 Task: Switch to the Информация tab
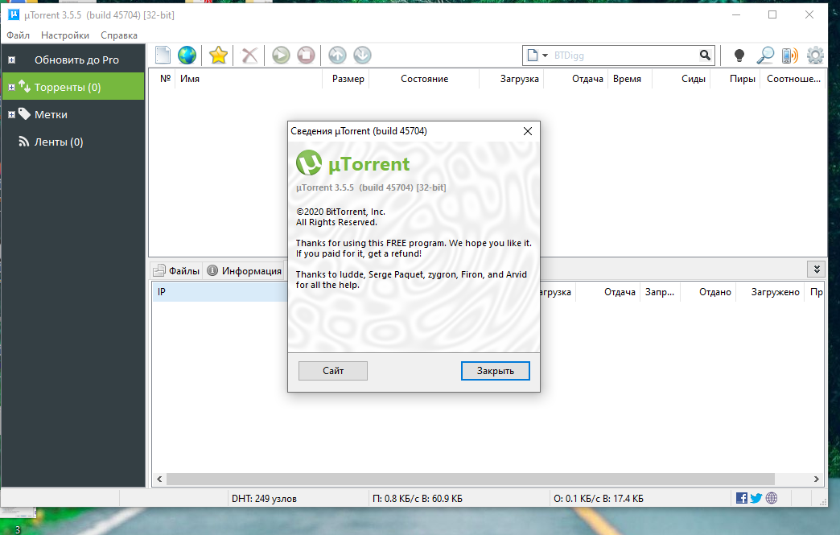pyautogui.click(x=245, y=271)
